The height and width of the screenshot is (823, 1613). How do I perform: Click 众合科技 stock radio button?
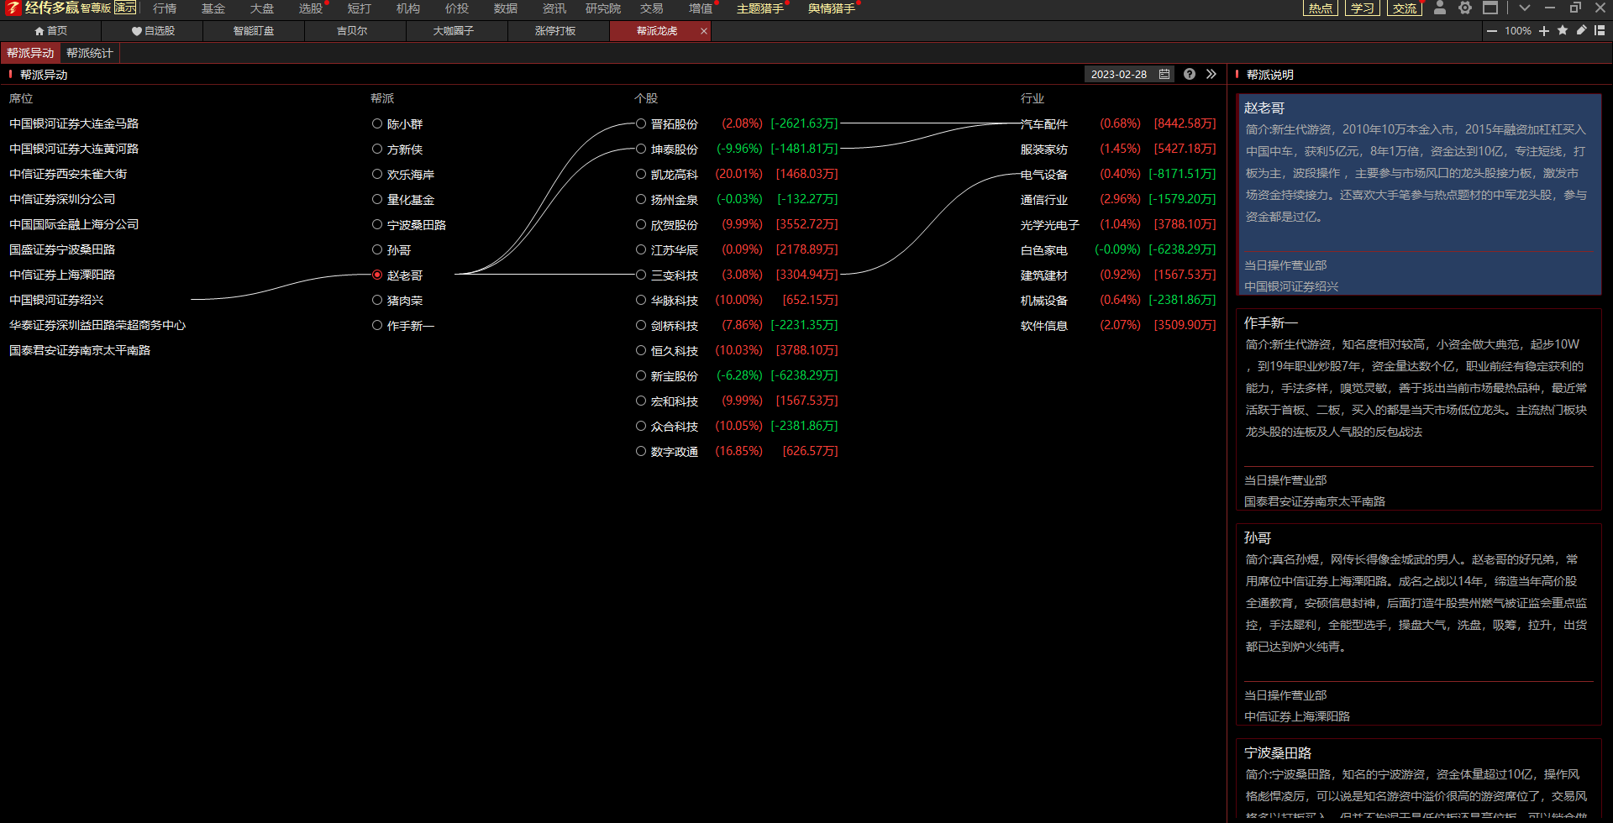pyautogui.click(x=641, y=426)
